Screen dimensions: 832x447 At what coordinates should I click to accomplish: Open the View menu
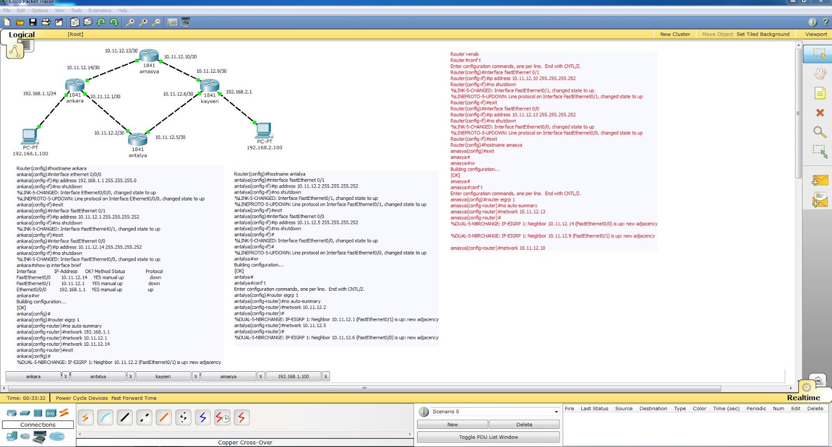60,10
